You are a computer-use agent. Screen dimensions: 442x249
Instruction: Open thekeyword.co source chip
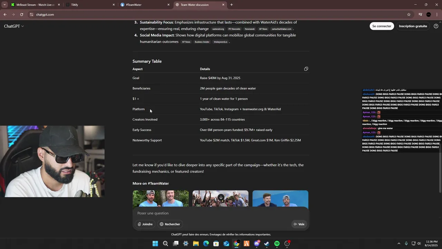[220, 42]
